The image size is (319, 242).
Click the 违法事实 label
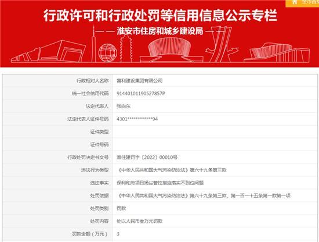tap(100, 183)
